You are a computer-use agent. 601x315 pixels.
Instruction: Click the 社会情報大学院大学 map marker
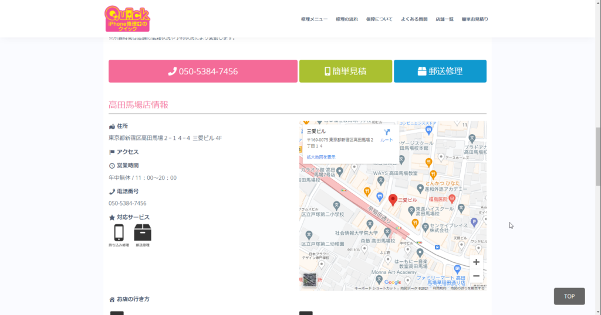tap(370, 224)
